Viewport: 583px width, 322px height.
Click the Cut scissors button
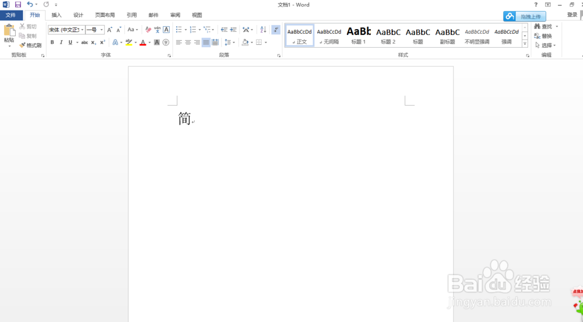28,26
